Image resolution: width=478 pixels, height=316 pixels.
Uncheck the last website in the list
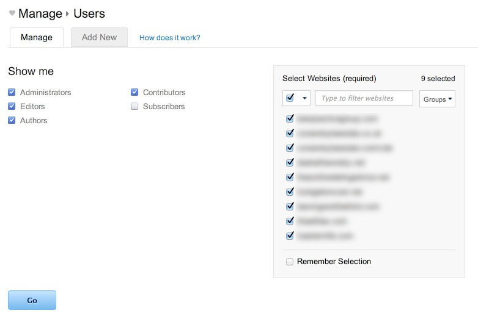click(x=290, y=235)
